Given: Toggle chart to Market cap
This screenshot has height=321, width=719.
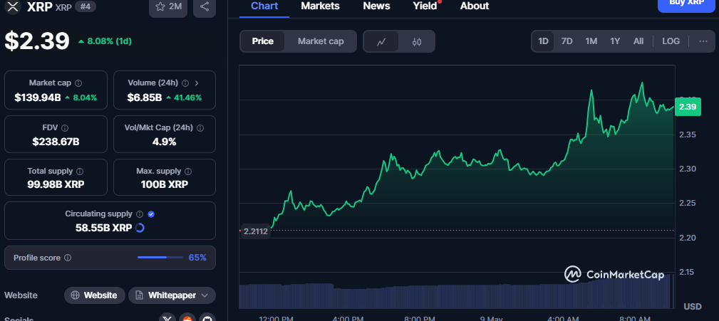Looking at the screenshot, I should [321, 41].
